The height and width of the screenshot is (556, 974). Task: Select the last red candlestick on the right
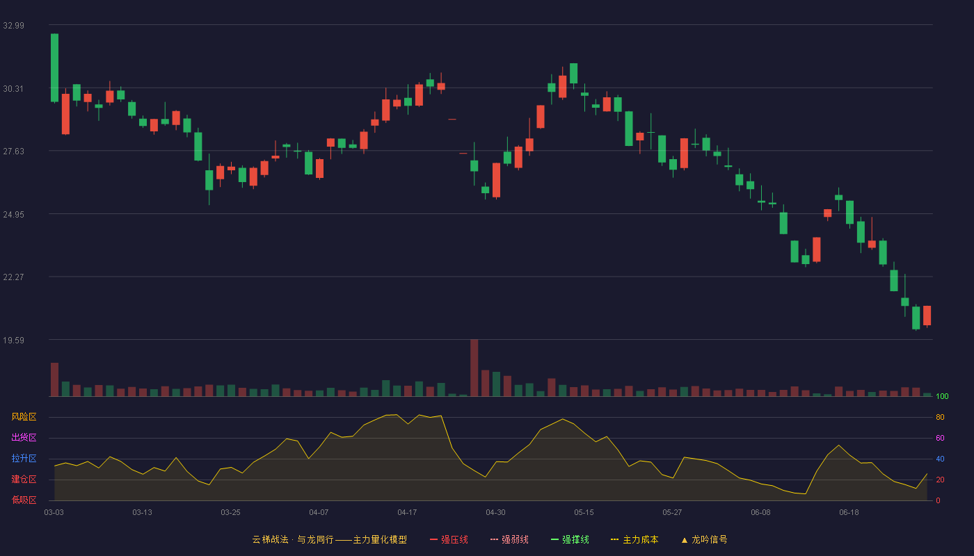click(x=927, y=316)
